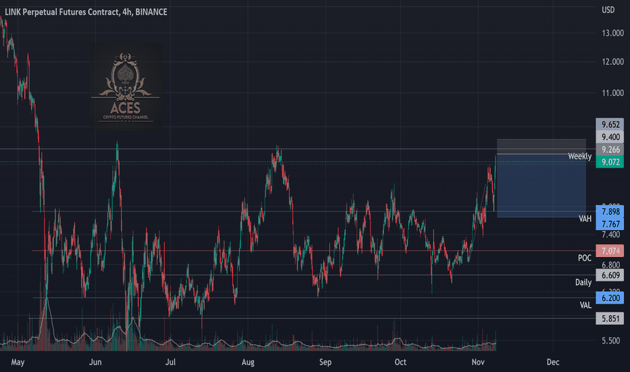Click the 11.000 price axis value
Image resolution: width=630 pixels, height=372 pixels.
[x=612, y=93]
